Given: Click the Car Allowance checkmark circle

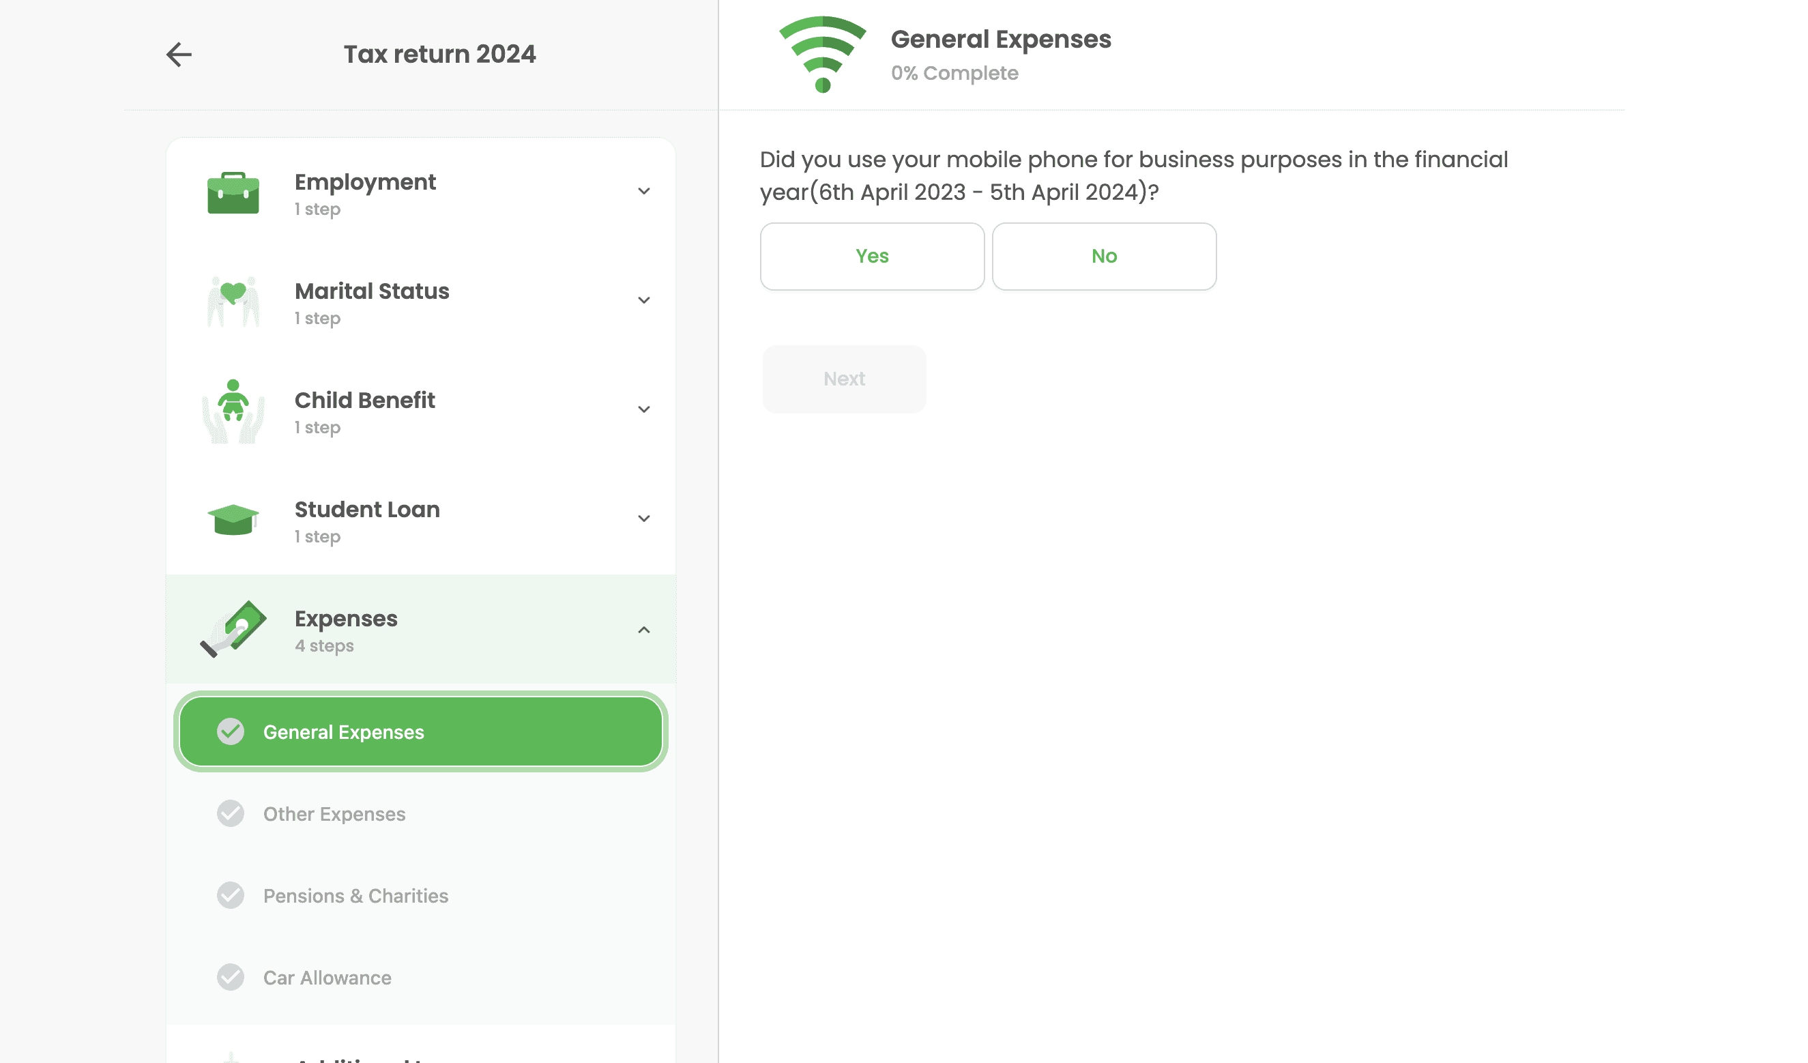Looking at the screenshot, I should (231, 977).
